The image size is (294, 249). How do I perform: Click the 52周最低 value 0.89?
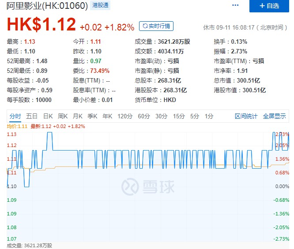[x=41, y=71]
